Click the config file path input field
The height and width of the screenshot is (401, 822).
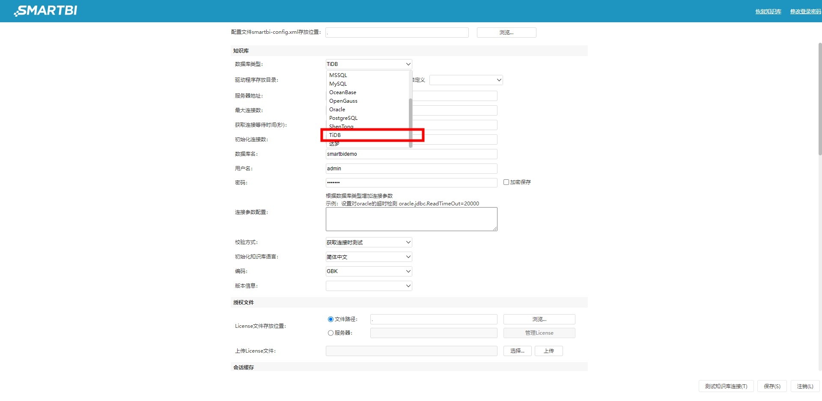(x=397, y=33)
